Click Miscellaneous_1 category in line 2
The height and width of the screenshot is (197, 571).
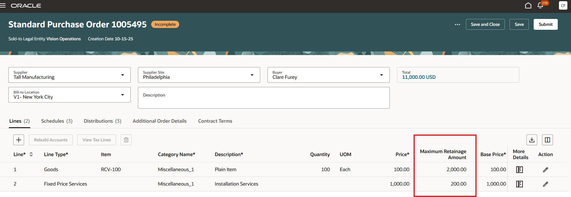(x=176, y=184)
